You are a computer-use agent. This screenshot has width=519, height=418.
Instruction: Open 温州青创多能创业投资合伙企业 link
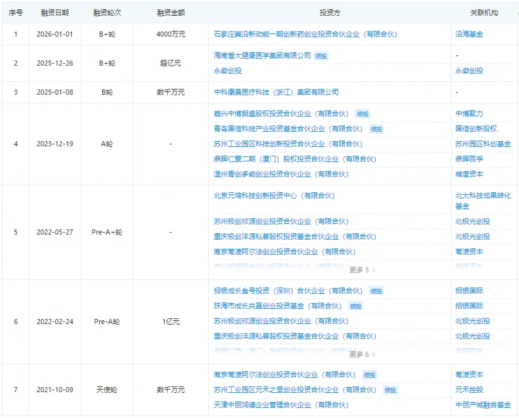(281, 174)
